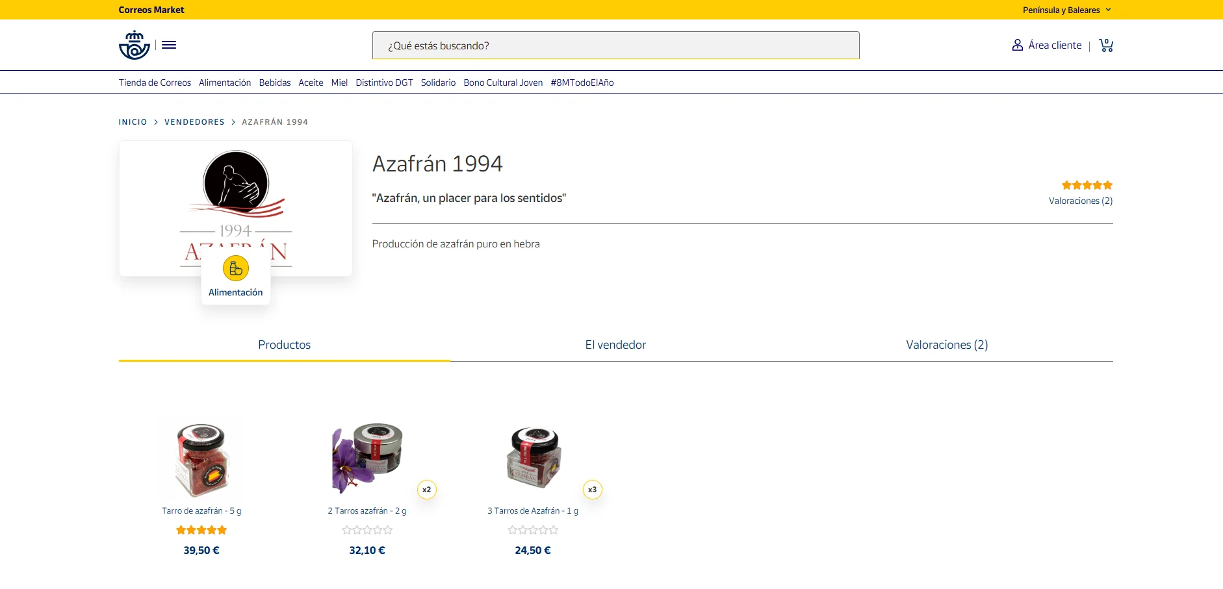Click the seller's five-star rating icons
The width and height of the screenshot is (1223, 589).
point(1087,185)
